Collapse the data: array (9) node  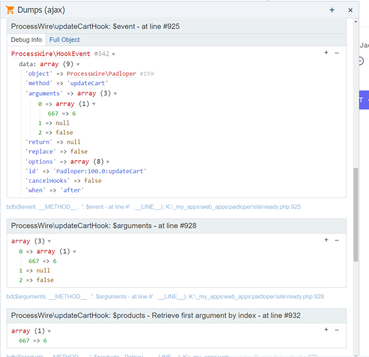(x=78, y=64)
